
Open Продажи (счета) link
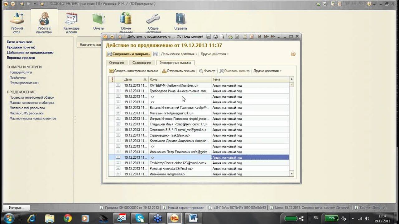tap(21, 47)
